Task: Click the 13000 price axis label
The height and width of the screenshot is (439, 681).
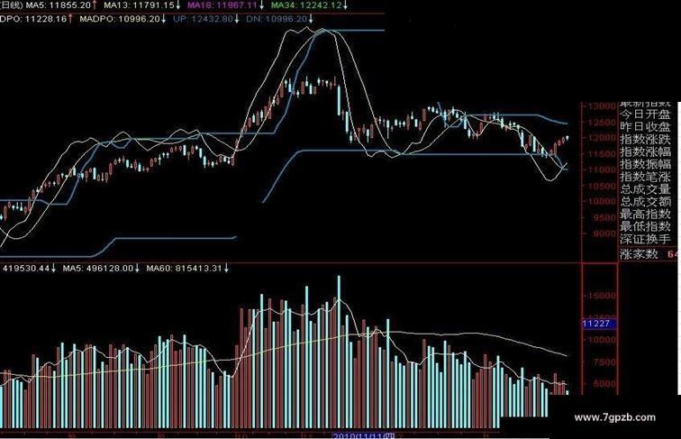Action: point(602,106)
